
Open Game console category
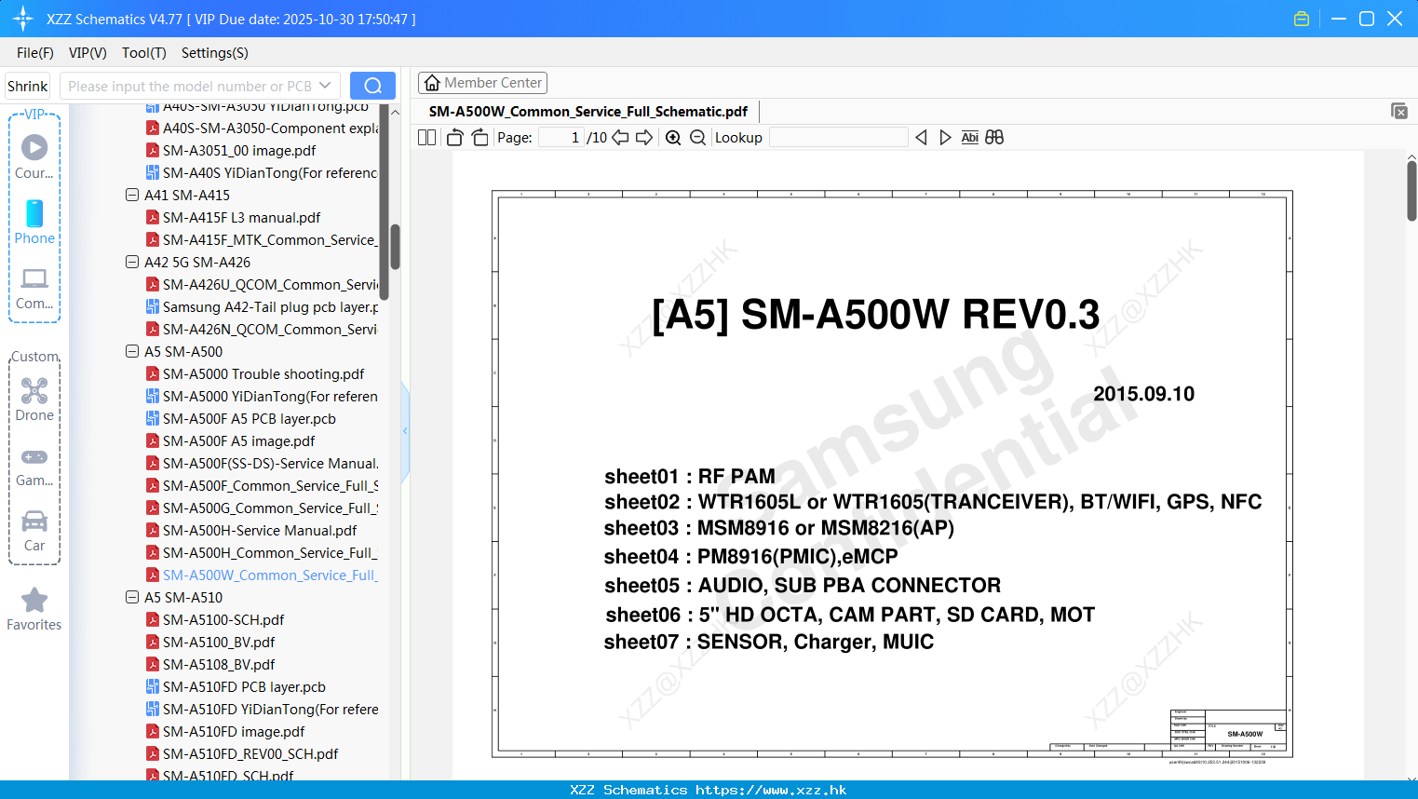34,467
